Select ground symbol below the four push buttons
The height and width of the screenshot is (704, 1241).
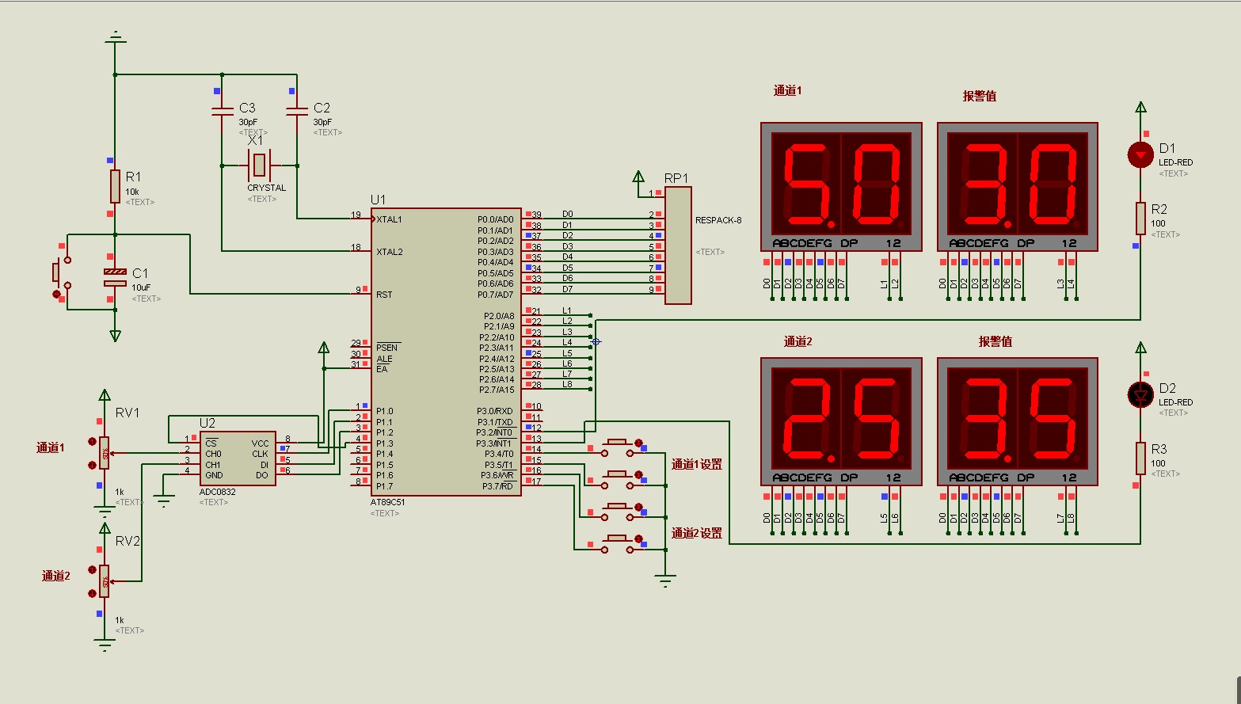point(665,581)
